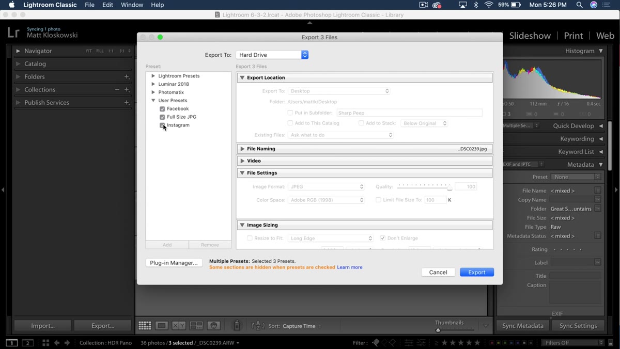620x349 pixels.
Task: Go forward with filmstrip right arrow
Action: tap(67, 343)
